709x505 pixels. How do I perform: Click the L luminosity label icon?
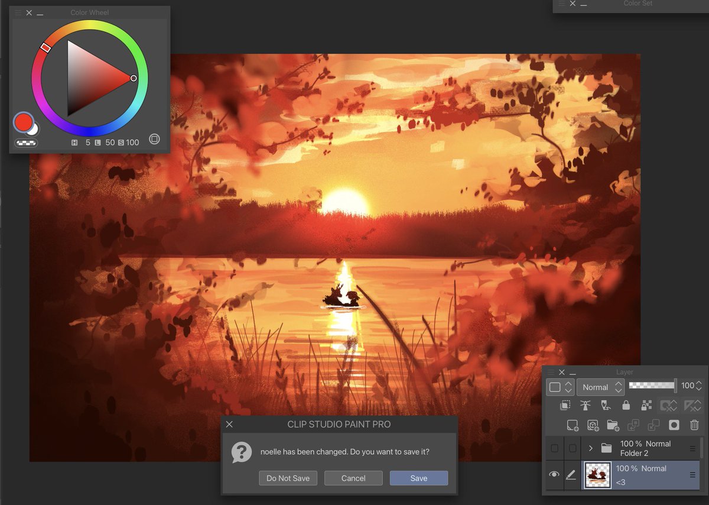98,143
